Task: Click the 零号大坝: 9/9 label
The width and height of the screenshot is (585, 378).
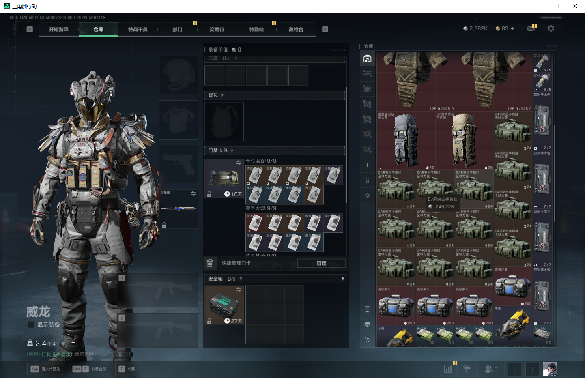Action: 261,208
